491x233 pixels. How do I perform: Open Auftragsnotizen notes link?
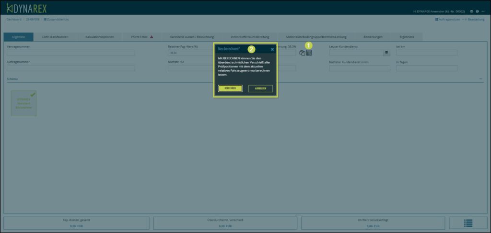coord(447,19)
